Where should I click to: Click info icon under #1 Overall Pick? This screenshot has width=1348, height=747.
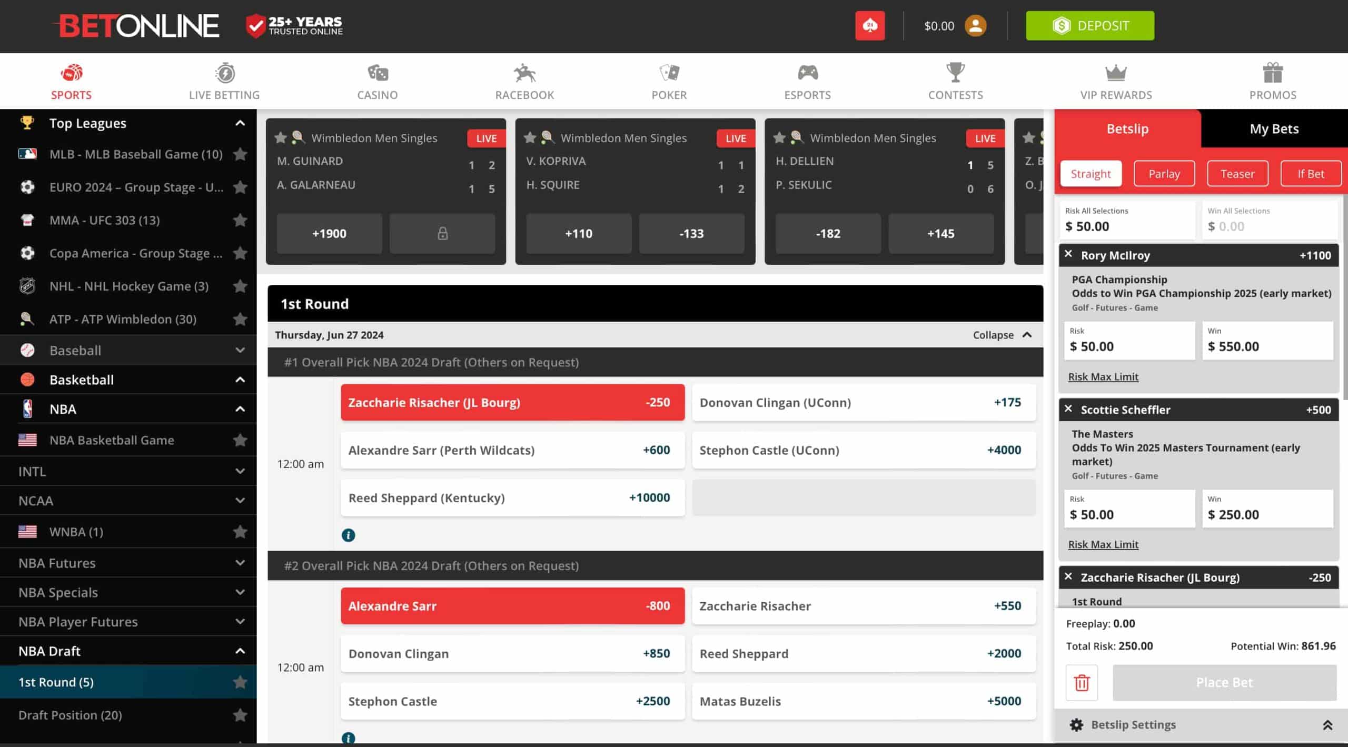click(x=348, y=535)
